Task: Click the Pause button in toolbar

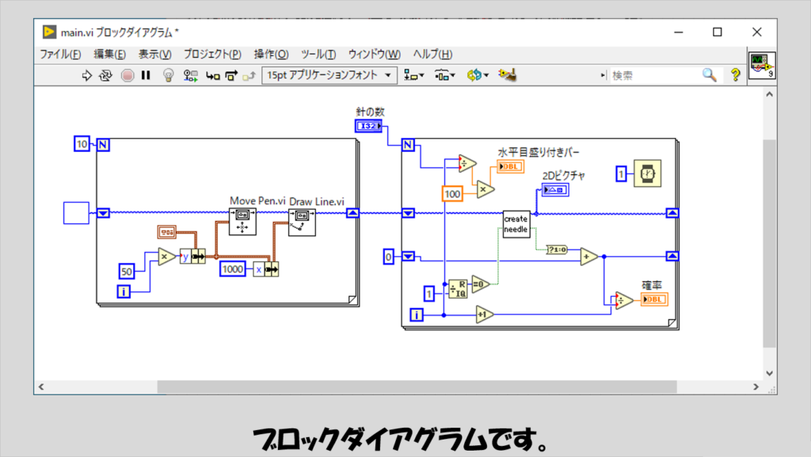Action: tap(146, 75)
